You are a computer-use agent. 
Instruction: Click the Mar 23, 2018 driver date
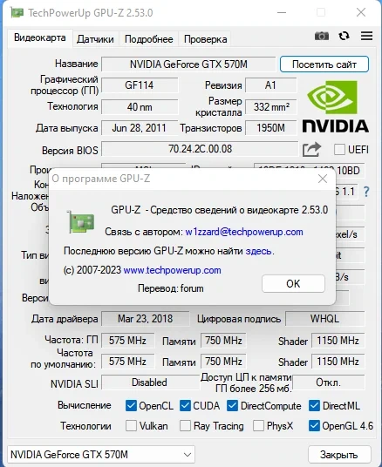pos(146,319)
